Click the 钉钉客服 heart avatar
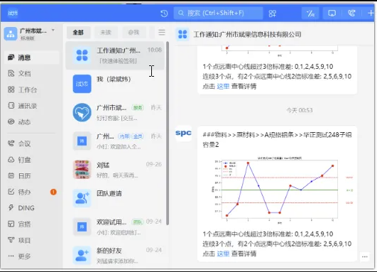377x272 pixels. point(82,112)
